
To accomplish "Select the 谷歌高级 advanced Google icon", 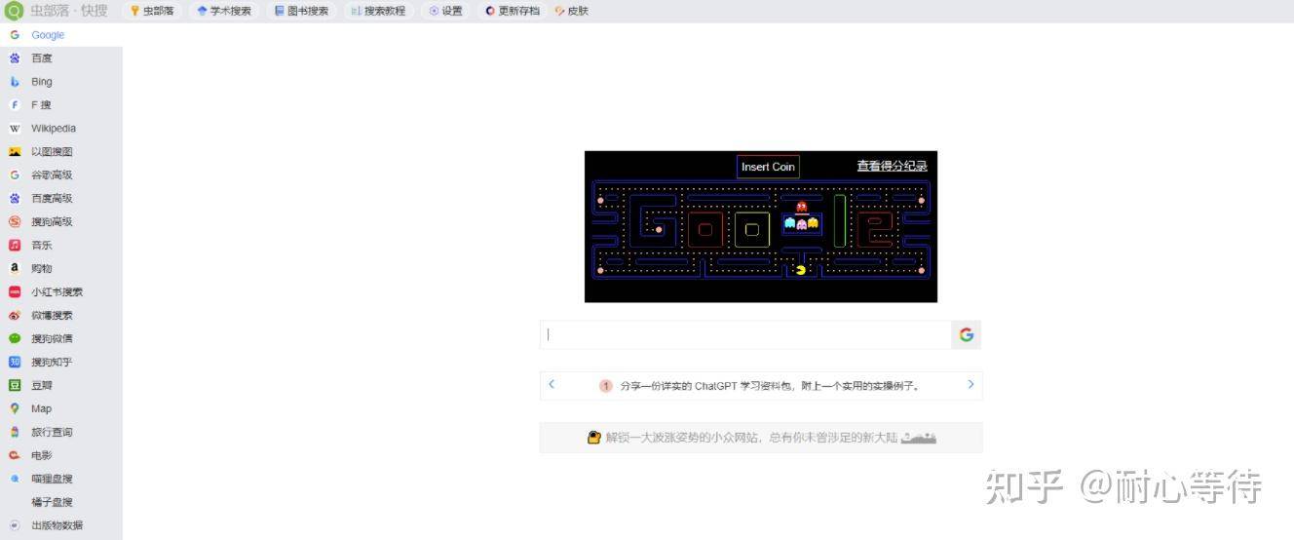I will pyautogui.click(x=15, y=175).
